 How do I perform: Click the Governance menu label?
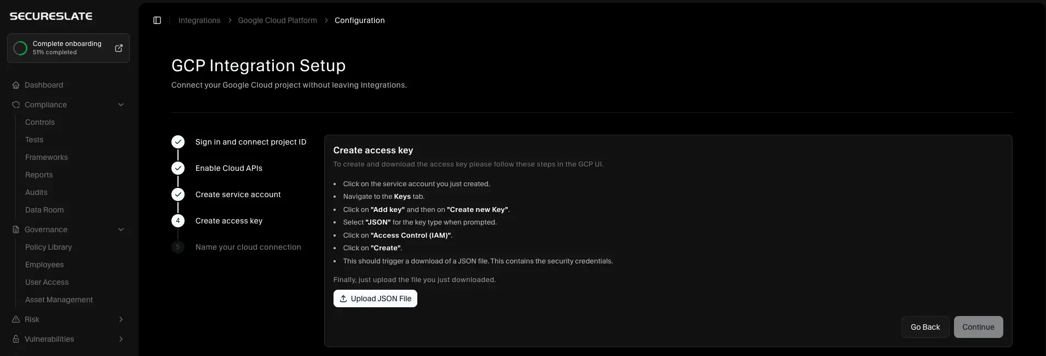click(46, 229)
